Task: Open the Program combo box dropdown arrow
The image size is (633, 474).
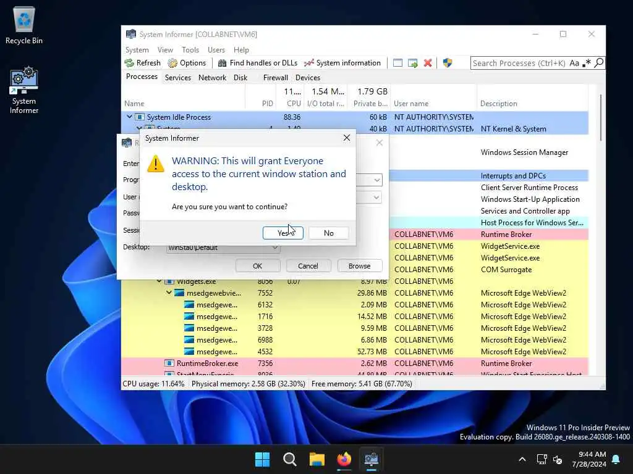Action: 376,180
